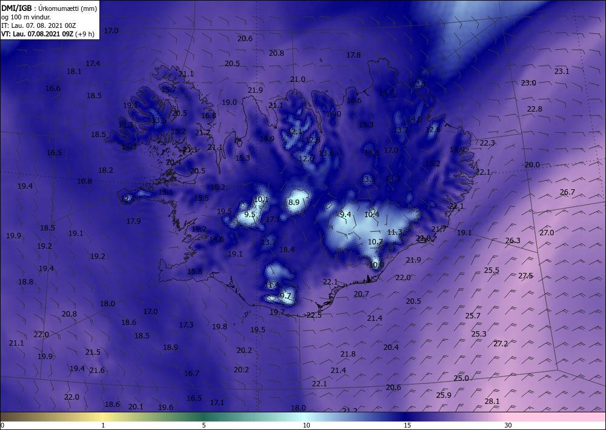
Task: Click the 27.0 value on the map
Action: [547, 233]
